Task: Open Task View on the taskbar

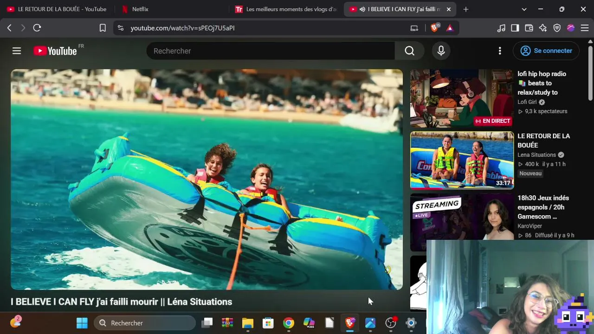Action: (207, 323)
